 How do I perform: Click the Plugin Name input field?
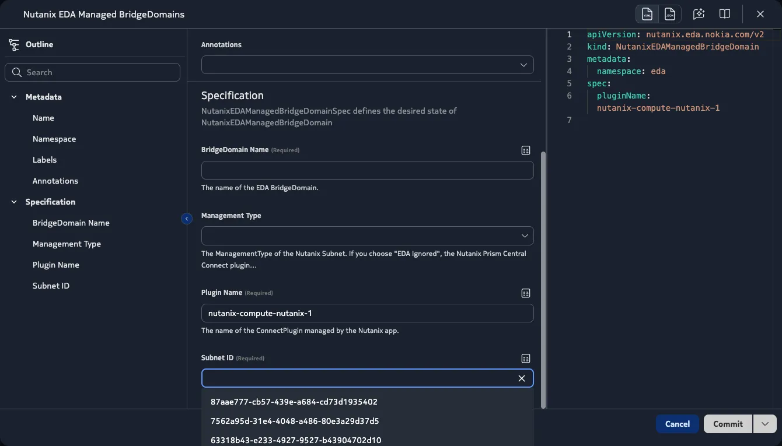point(368,313)
